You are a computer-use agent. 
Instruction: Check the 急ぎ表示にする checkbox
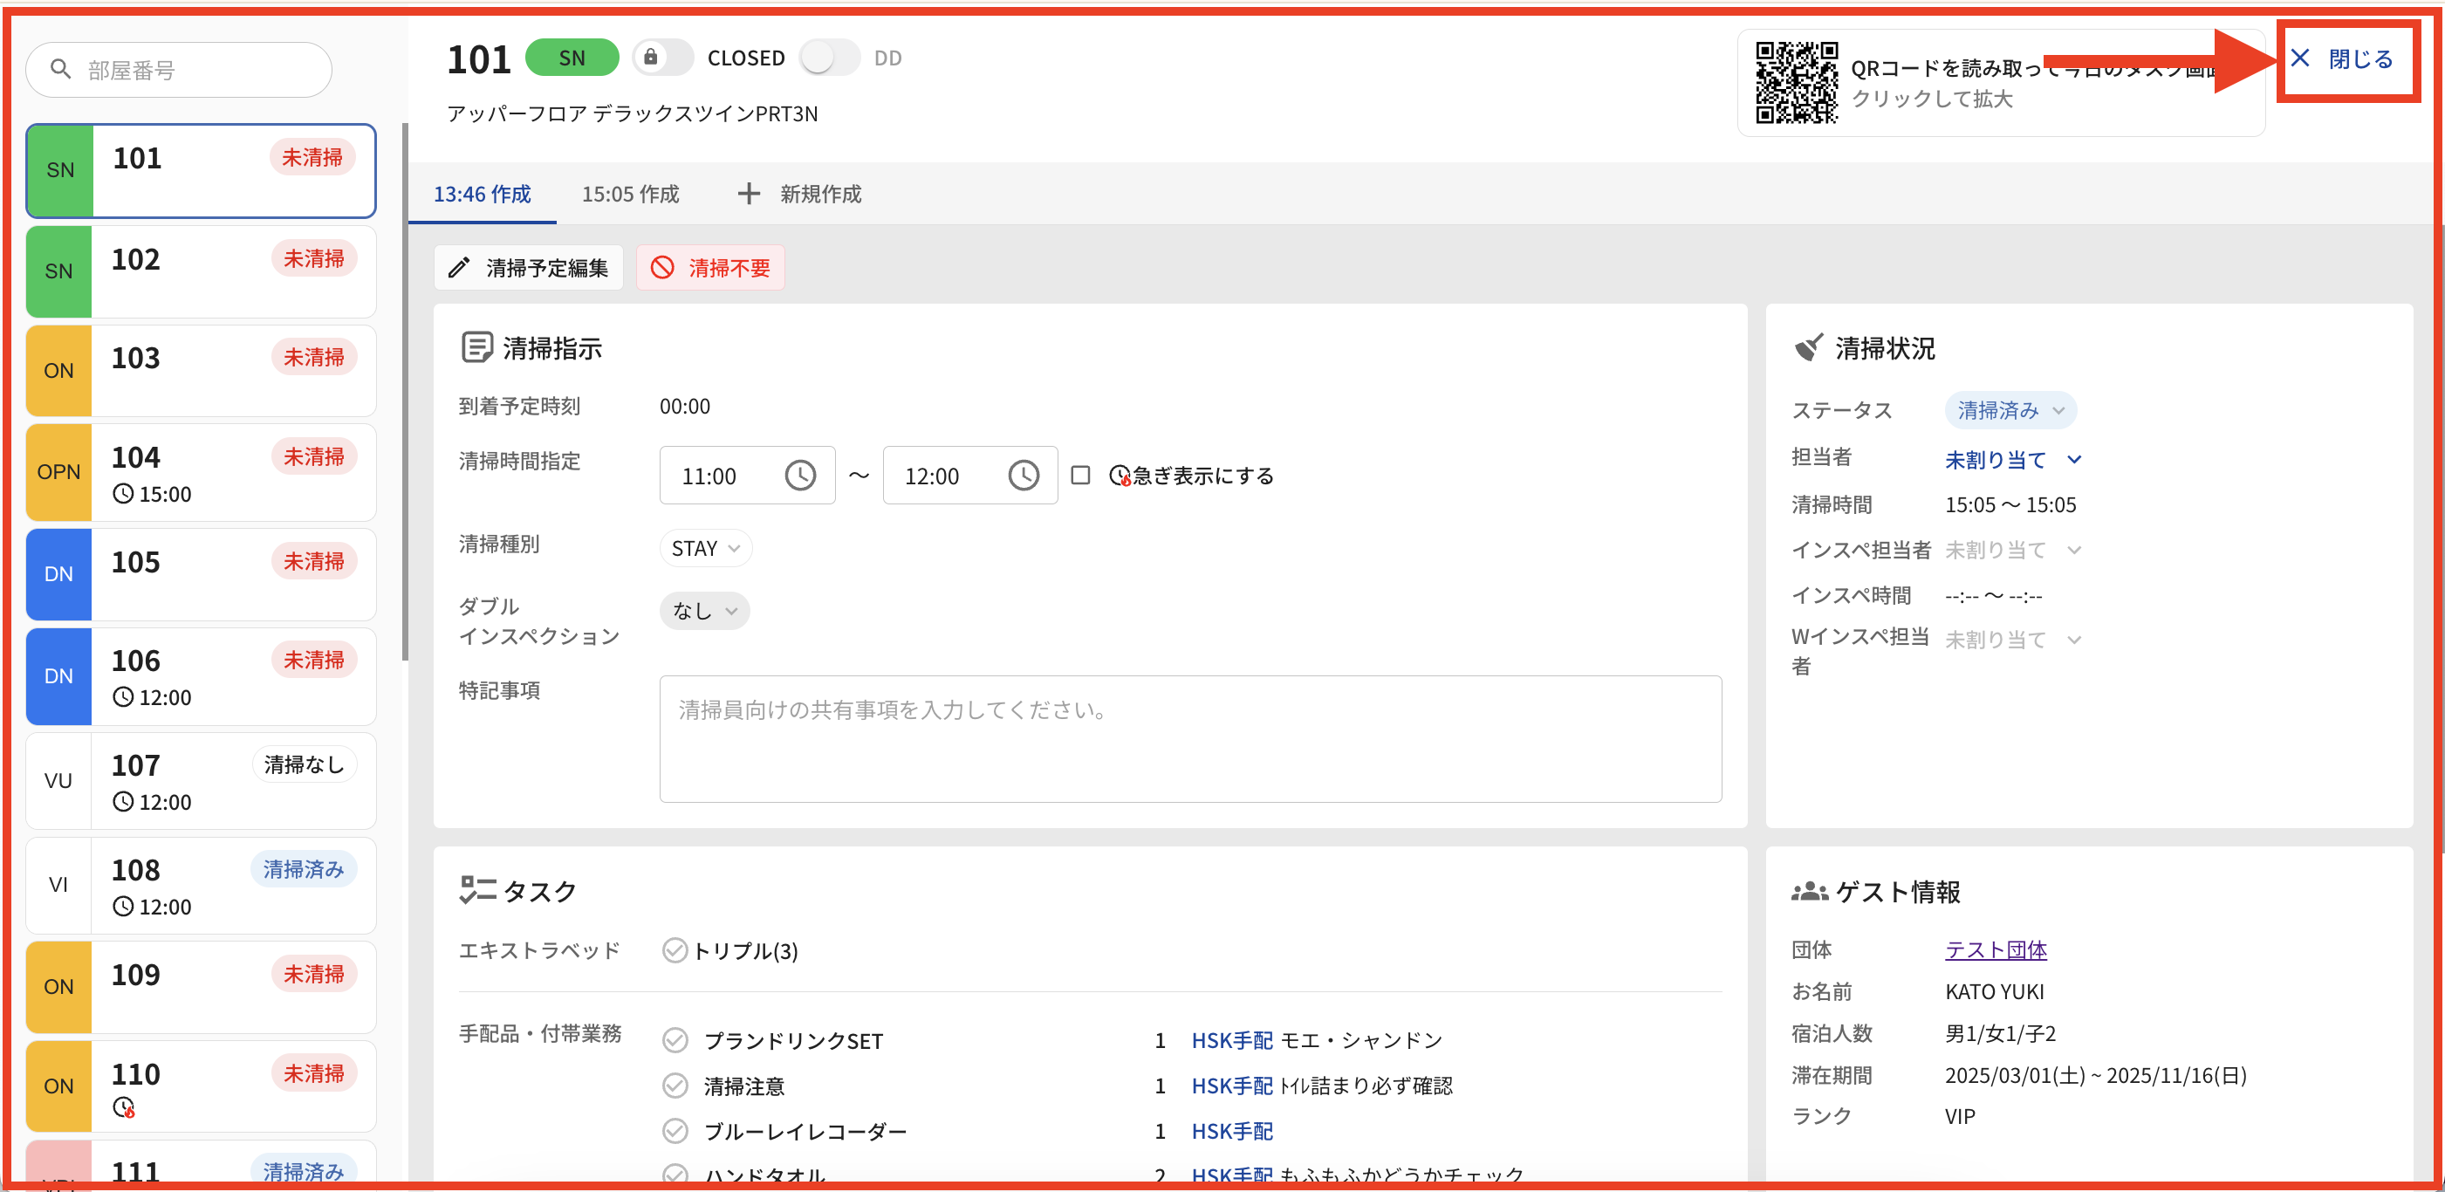pyautogui.click(x=1080, y=476)
